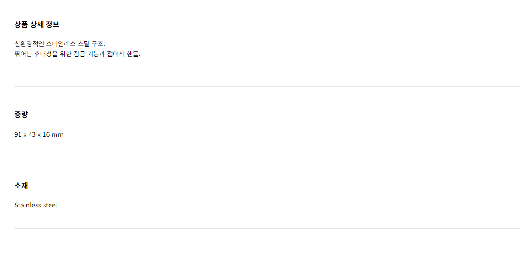This screenshot has width=520, height=261.
Task: Click the 중량 section heading
Action: pyautogui.click(x=21, y=115)
